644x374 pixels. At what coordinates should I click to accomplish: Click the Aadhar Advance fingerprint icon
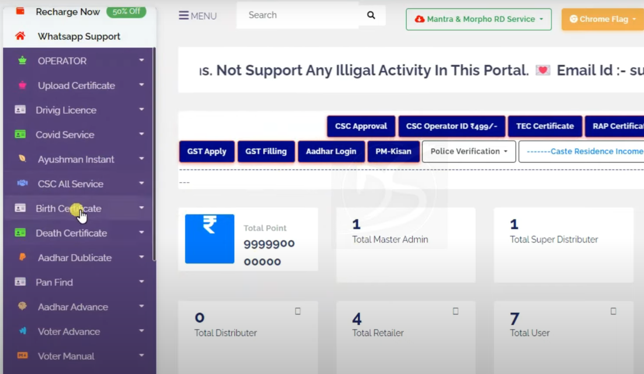click(22, 306)
